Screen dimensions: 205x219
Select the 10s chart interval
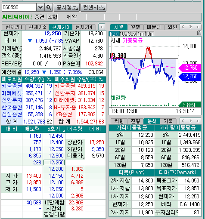tap(124, 34)
